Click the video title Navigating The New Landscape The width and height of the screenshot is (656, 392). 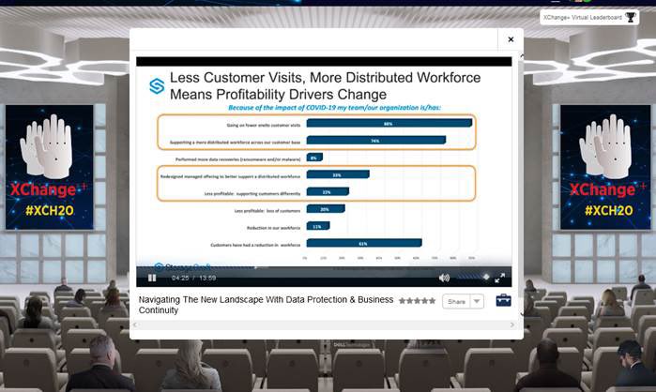[x=266, y=305]
